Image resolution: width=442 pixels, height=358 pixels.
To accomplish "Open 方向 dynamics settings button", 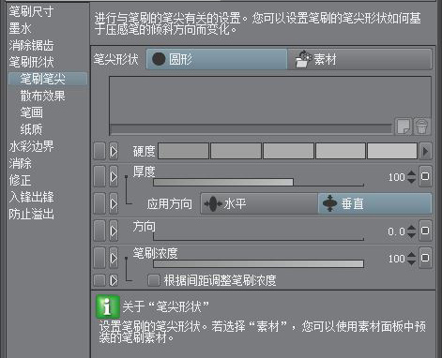I will pos(425,231).
